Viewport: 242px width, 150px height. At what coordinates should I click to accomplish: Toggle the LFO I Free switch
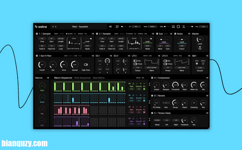[x=135, y=61]
